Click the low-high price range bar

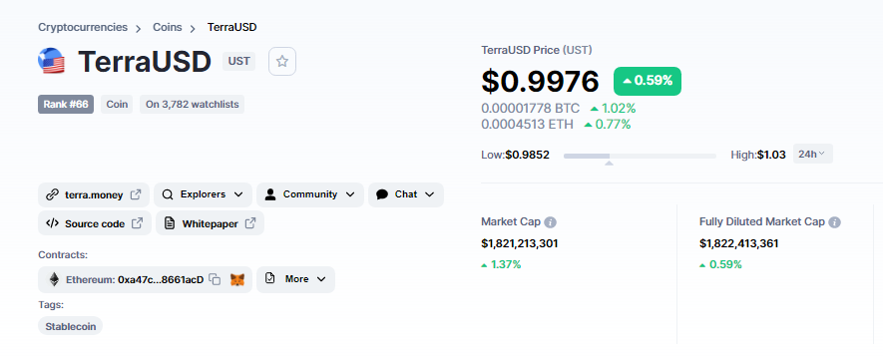pos(640,156)
